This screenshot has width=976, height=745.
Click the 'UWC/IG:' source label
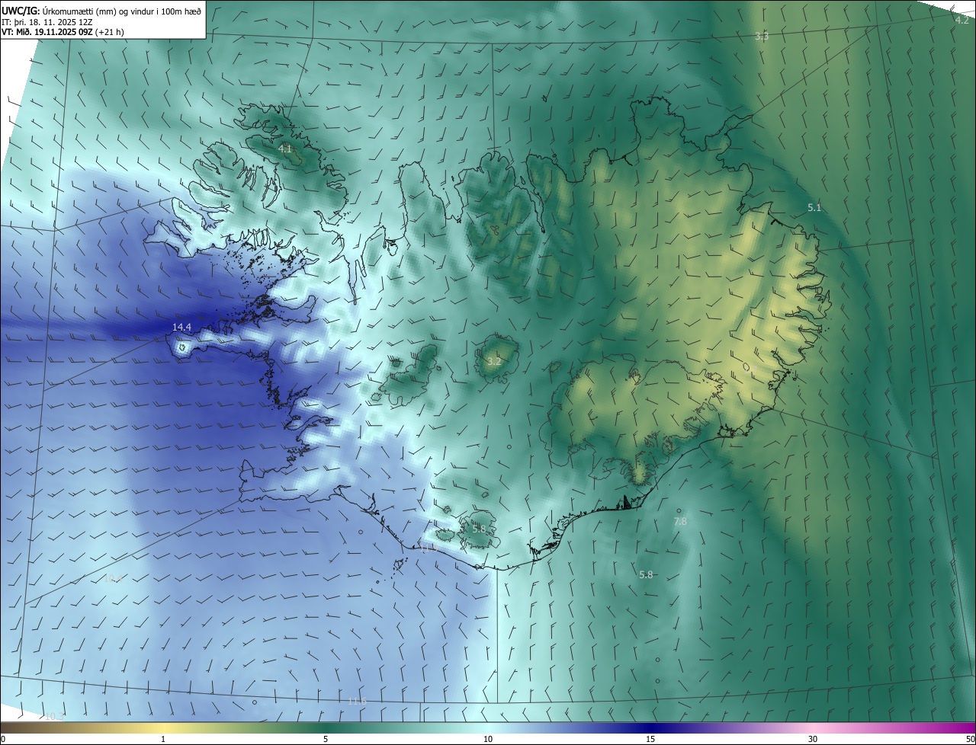coord(21,11)
